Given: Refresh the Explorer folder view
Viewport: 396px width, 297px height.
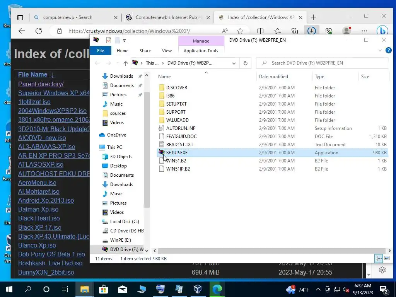Looking at the screenshot, I should click(x=245, y=63).
